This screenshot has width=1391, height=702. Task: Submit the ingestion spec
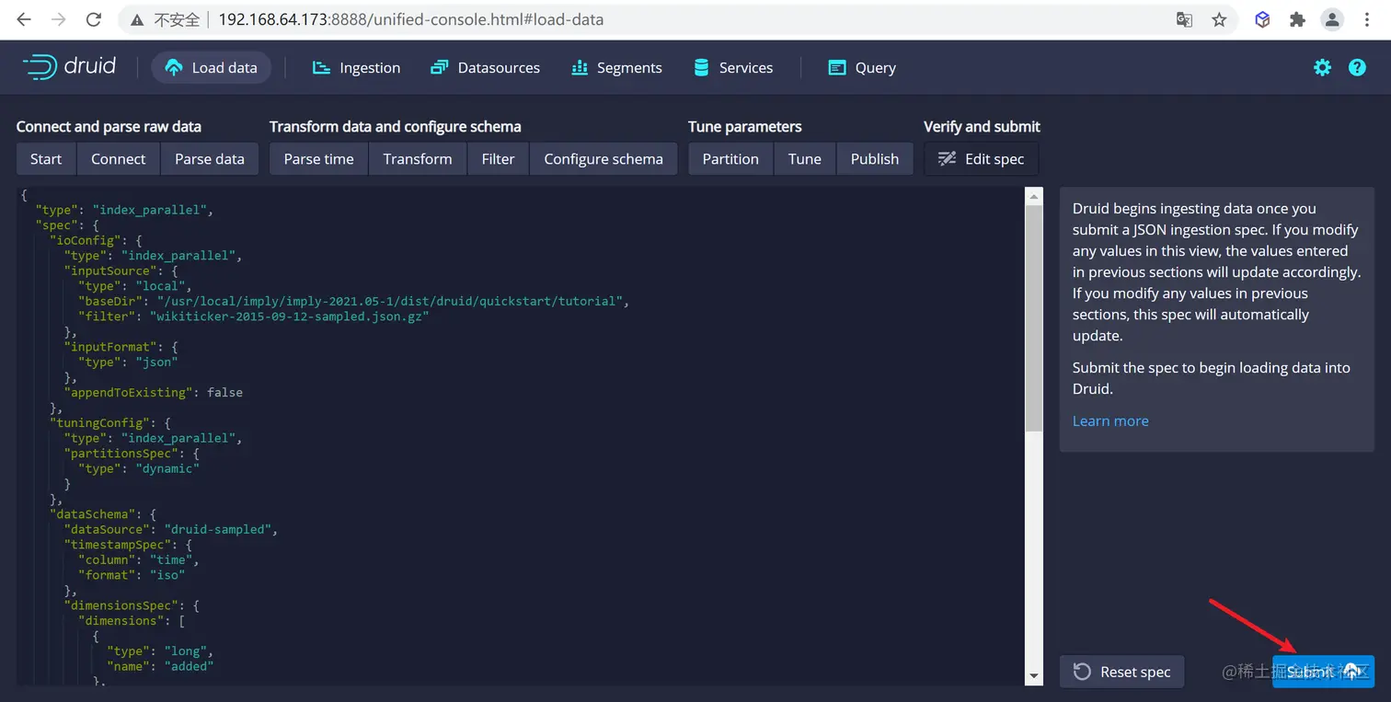click(x=1323, y=672)
